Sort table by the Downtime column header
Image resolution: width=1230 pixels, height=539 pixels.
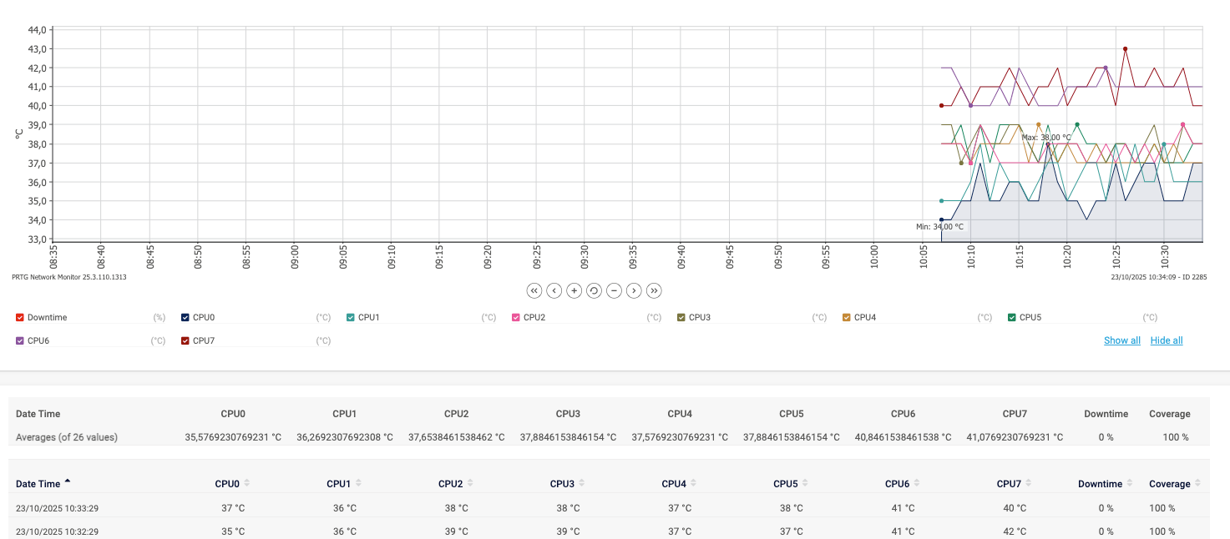[x=1100, y=484]
